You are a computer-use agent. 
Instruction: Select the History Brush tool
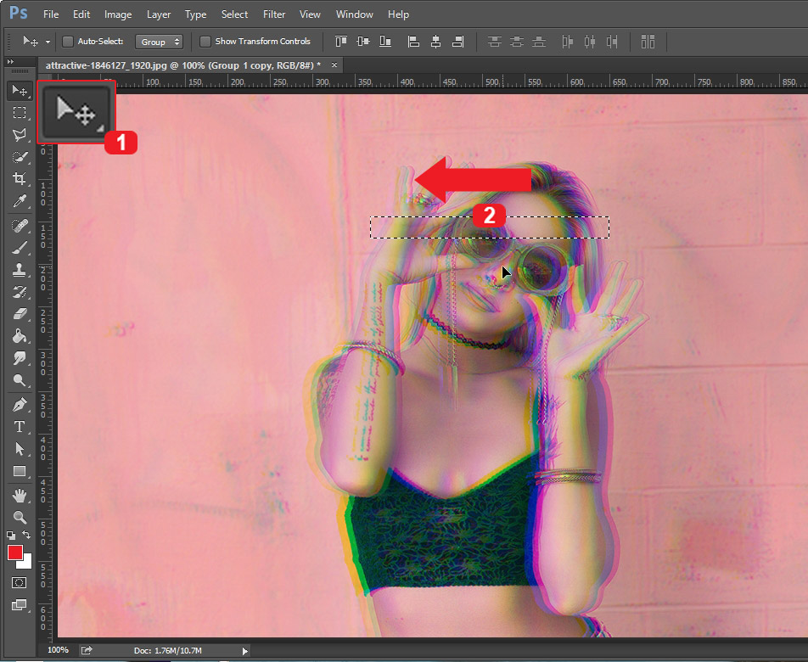20,292
